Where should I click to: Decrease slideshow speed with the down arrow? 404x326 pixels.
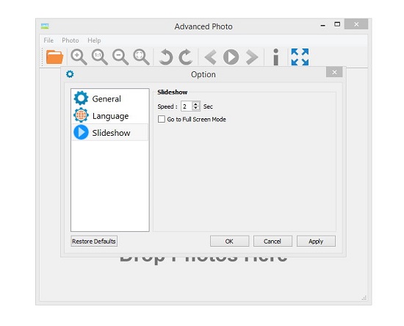click(x=196, y=108)
